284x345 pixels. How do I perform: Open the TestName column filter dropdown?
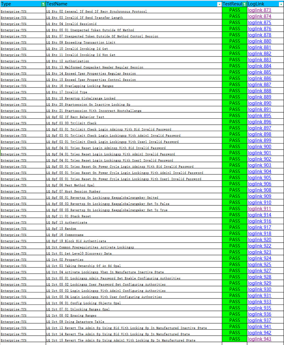coord(219,4)
